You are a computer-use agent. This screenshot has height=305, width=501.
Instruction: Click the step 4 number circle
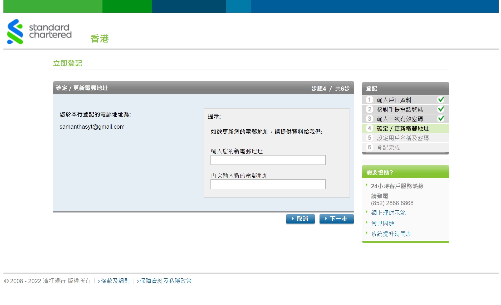[369, 128]
